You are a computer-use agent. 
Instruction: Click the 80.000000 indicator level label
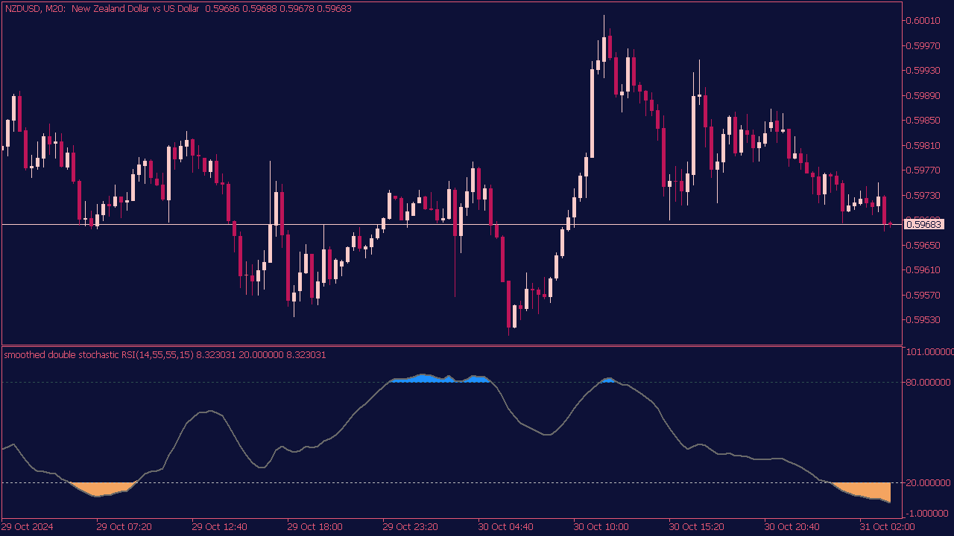point(929,383)
